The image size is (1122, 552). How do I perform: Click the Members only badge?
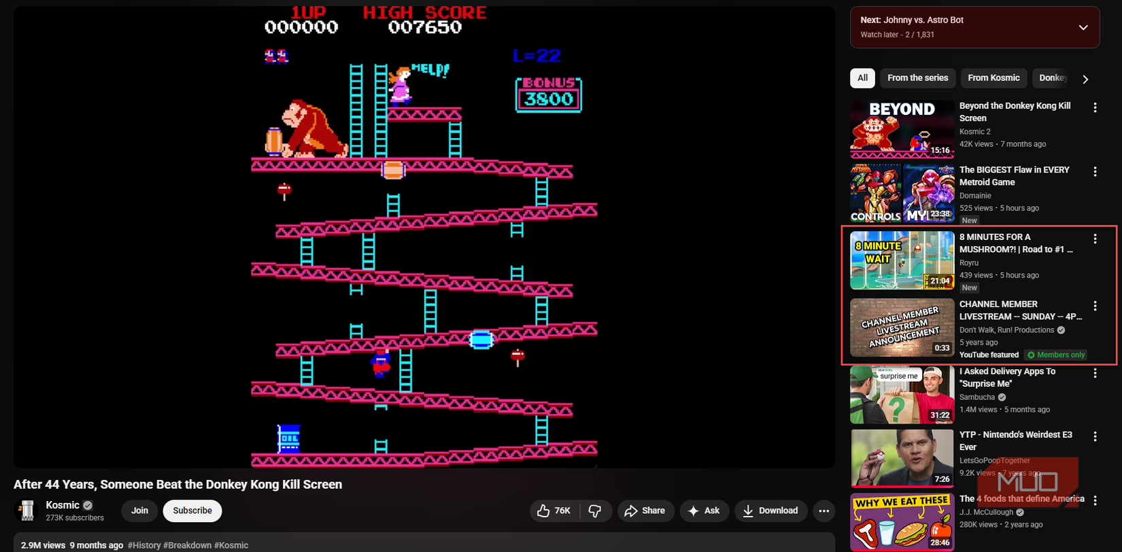click(x=1056, y=355)
